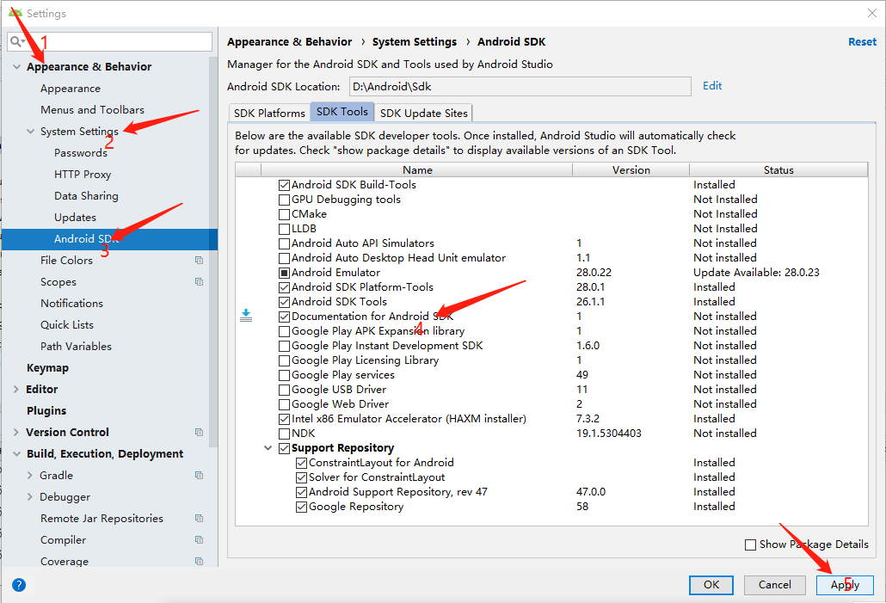Image resolution: width=886 pixels, height=603 pixels.
Task: Toggle Documentation for Android SDK checkbox
Action: pos(284,317)
